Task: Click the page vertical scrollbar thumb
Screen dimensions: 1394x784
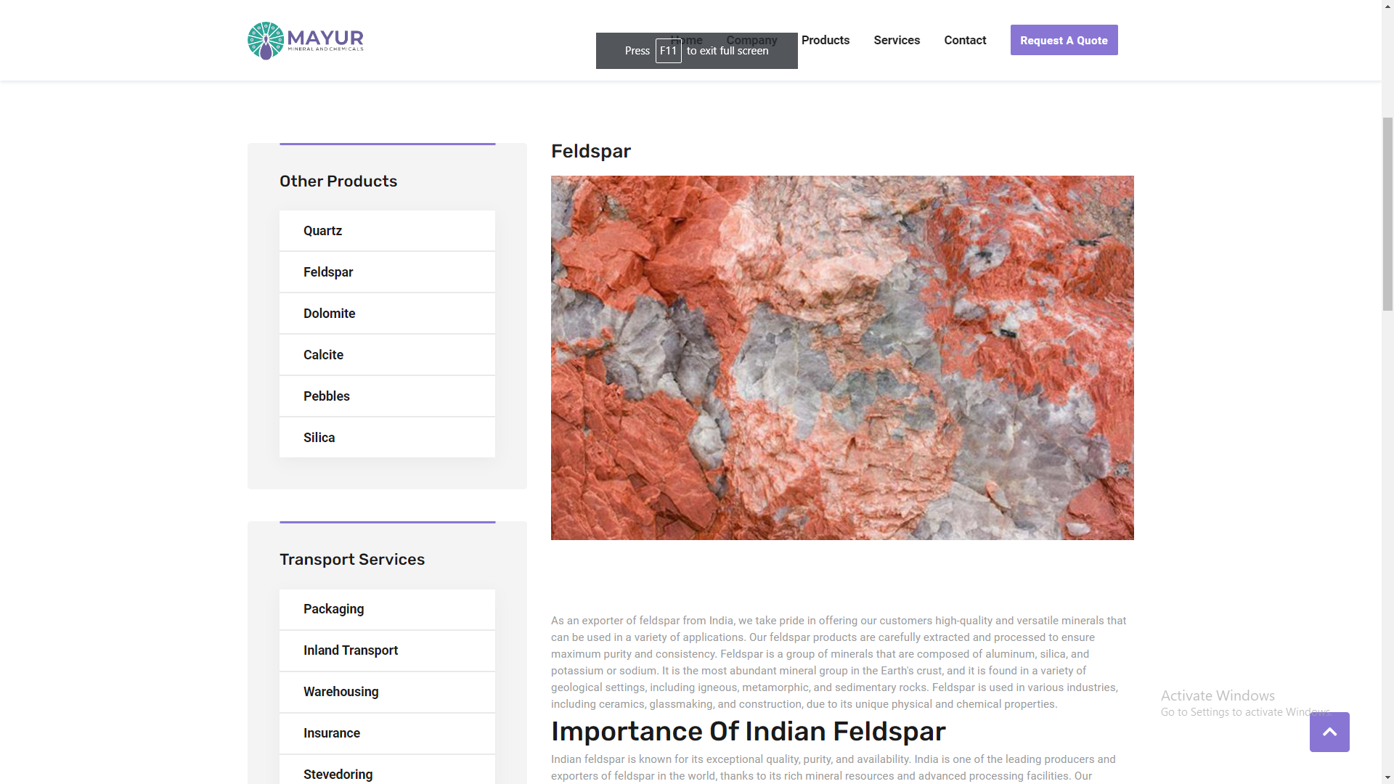Action: pyautogui.click(x=1387, y=214)
